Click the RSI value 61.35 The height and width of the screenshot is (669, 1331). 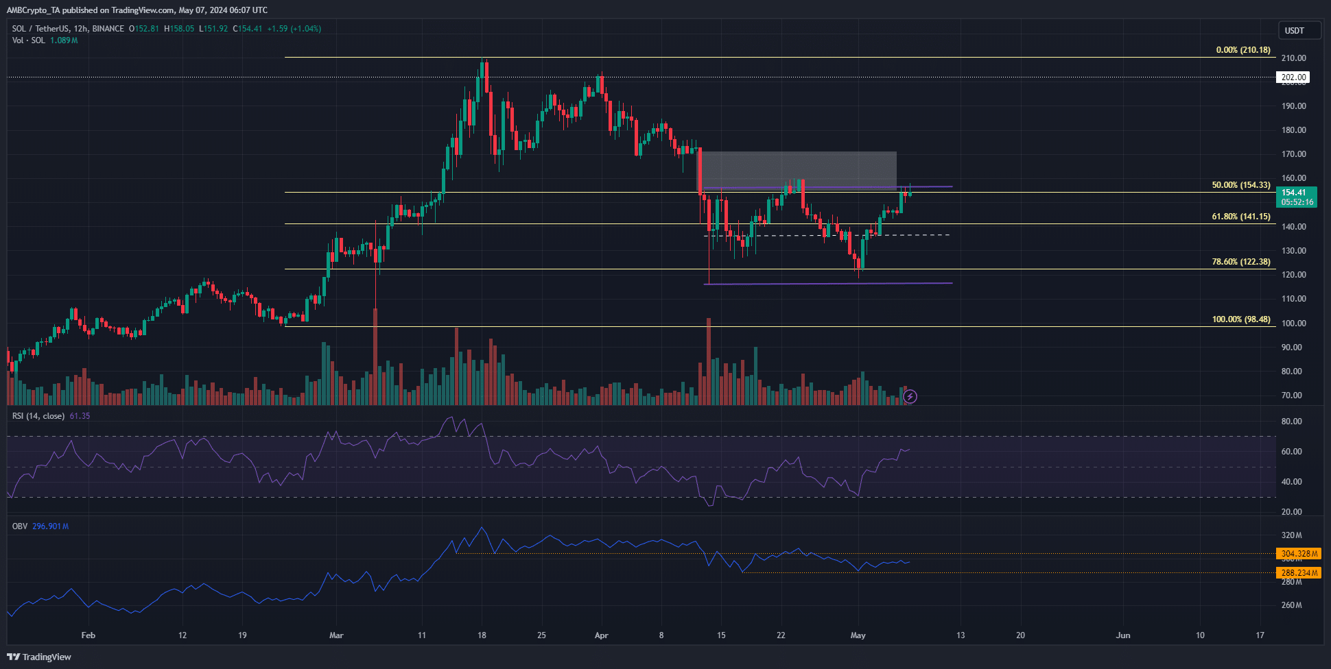[x=80, y=416]
